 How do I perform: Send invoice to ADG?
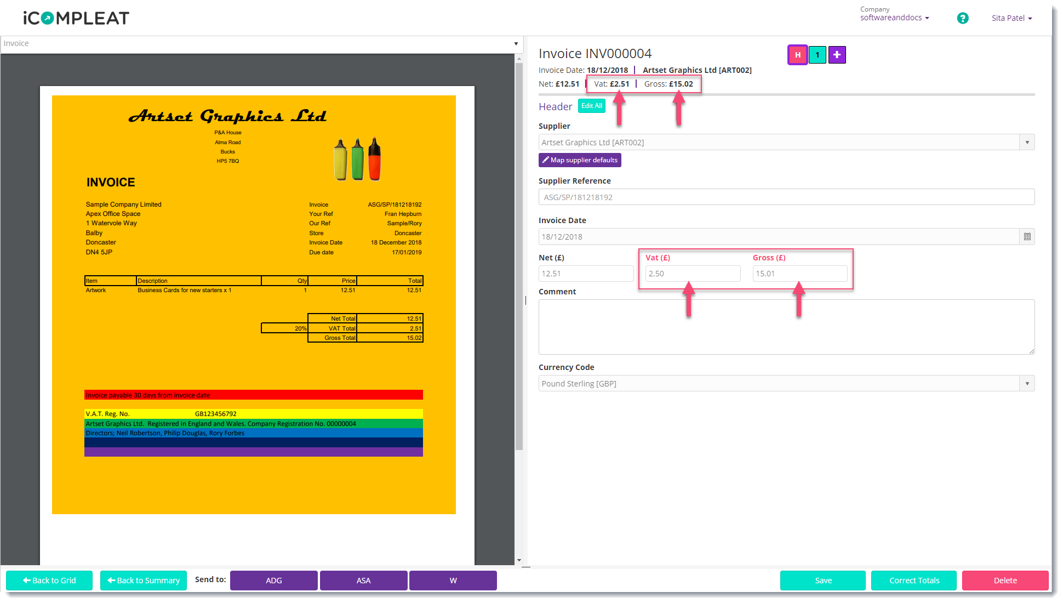click(x=274, y=581)
